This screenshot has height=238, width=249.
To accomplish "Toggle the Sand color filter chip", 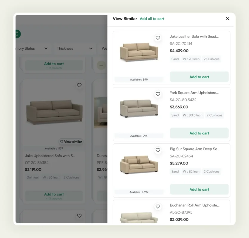I will click(175, 59).
